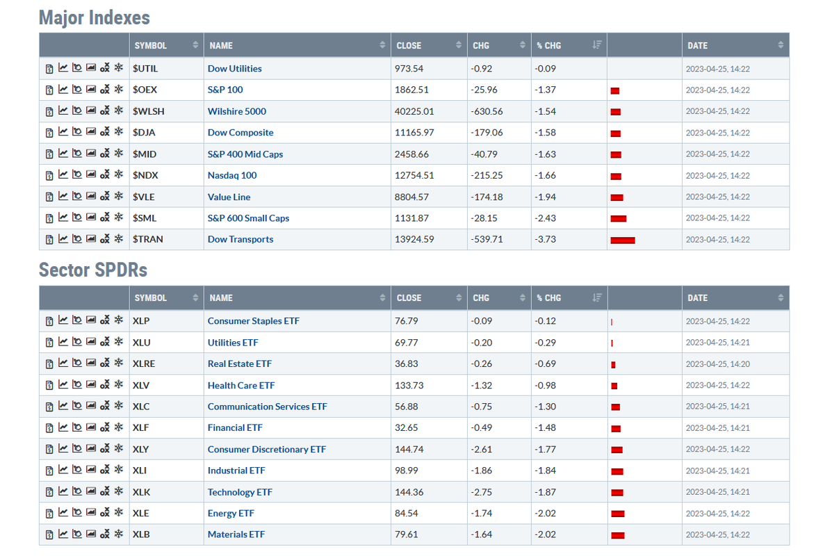Viewport: 832px width, 556px height.
Task: Sort Sector SPDRs by DATE column
Action: [x=735, y=297]
